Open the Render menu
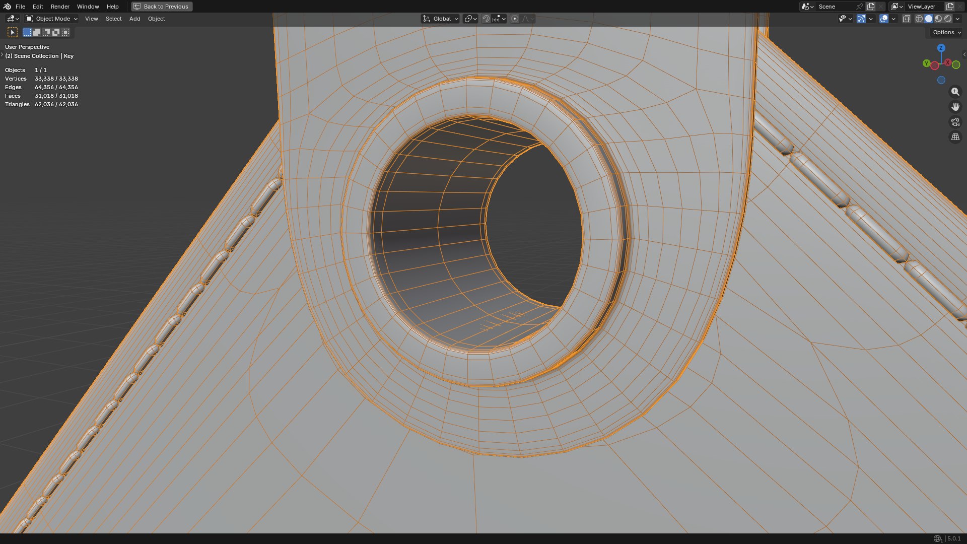This screenshot has width=967, height=544. click(x=60, y=7)
